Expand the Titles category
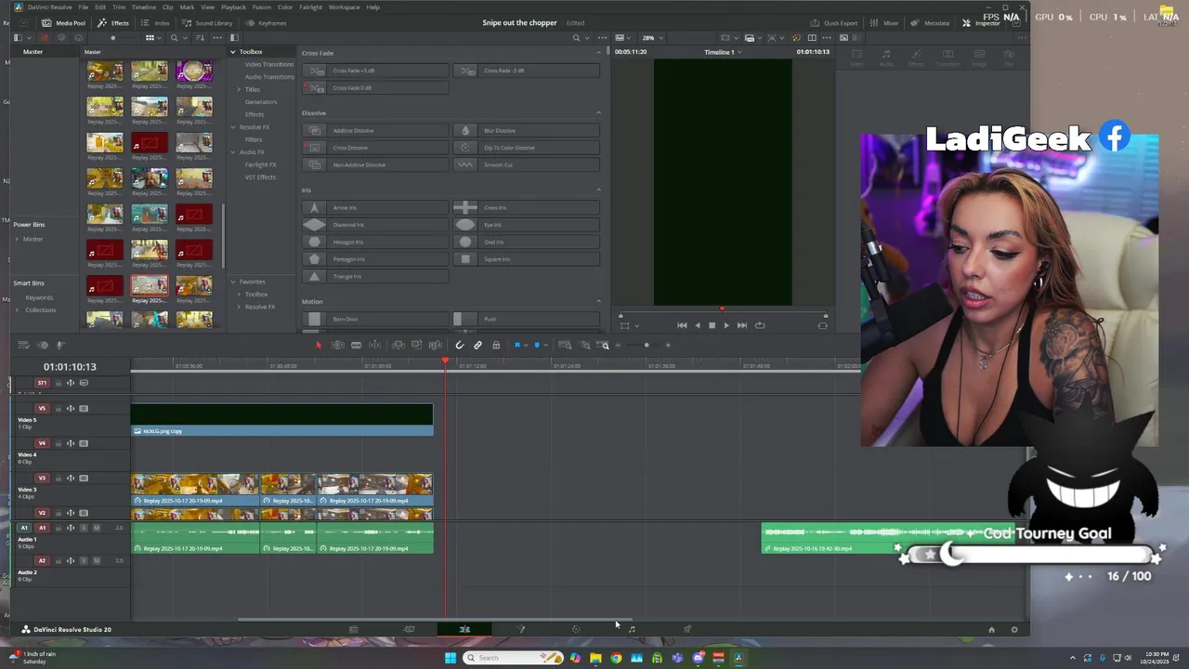The image size is (1189, 669). [x=239, y=89]
